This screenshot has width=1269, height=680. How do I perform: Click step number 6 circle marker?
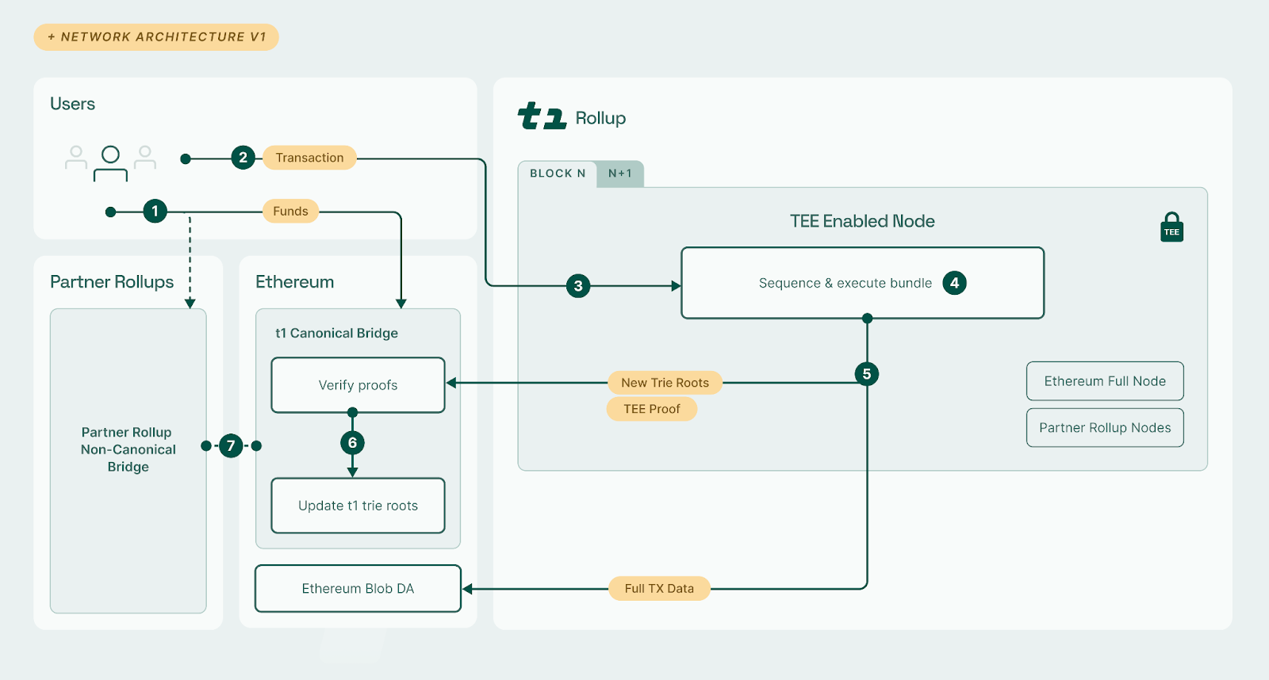pos(352,443)
